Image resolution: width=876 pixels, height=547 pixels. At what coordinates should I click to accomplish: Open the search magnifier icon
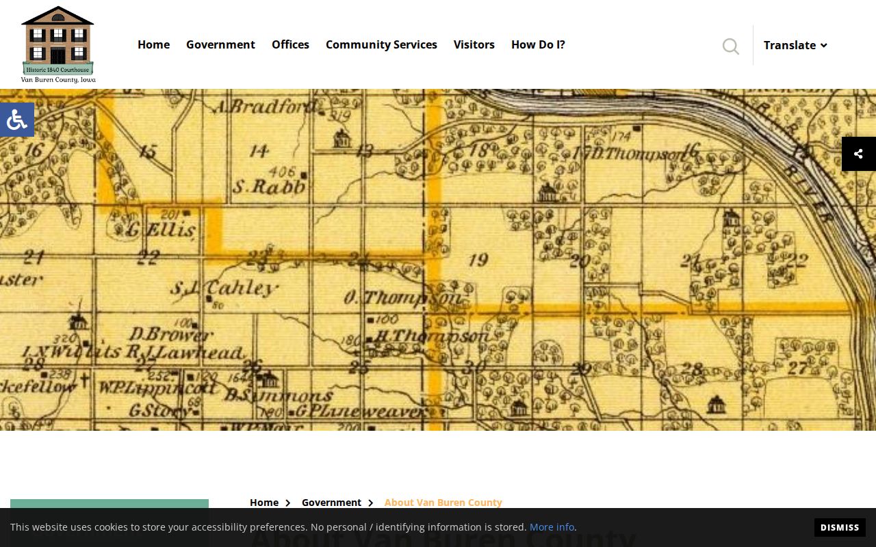click(x=731, y=46)
